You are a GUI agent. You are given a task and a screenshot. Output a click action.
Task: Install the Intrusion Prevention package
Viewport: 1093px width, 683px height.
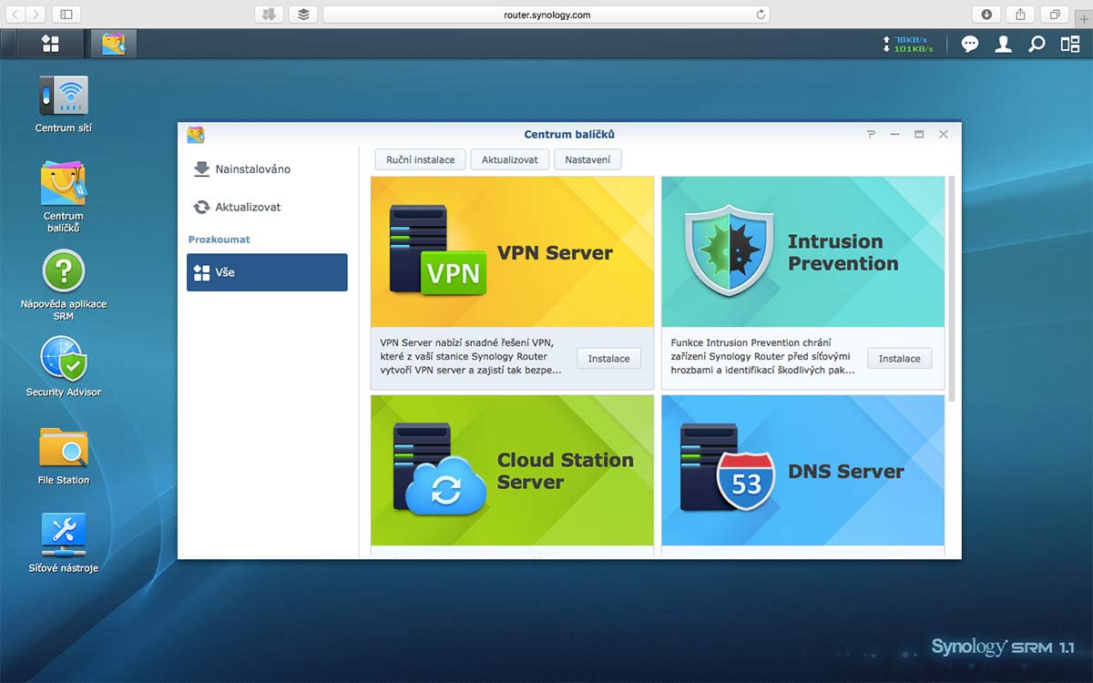coord(899,359)
